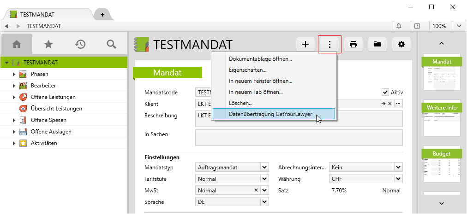Image resolution: width=467 pixels, height=214 pixels.
Task: Click the Home icon in the sidebar
Action: click(x=17, y=44)
